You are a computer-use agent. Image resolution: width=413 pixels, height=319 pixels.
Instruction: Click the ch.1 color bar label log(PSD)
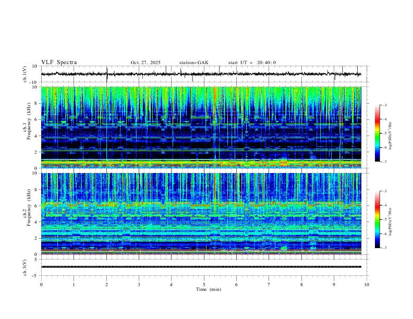coord(390,136)
